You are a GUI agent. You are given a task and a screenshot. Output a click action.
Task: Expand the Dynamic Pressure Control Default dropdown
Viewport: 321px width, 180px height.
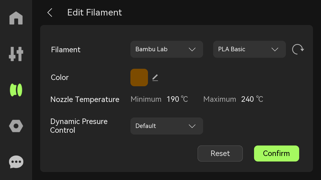(167, 126)
